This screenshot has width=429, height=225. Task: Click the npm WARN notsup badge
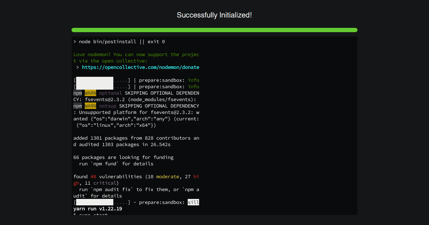pos(90,106)
